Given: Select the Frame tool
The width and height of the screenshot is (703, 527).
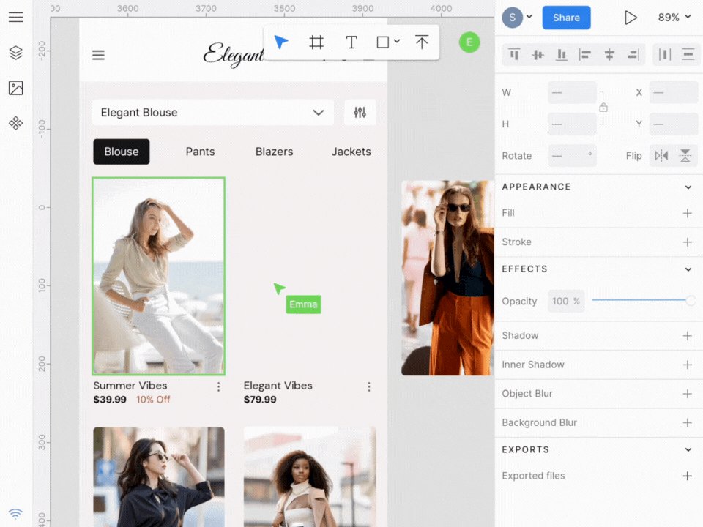Looking at the screenshot, I should pyautogui.click(x=316, y=42).
